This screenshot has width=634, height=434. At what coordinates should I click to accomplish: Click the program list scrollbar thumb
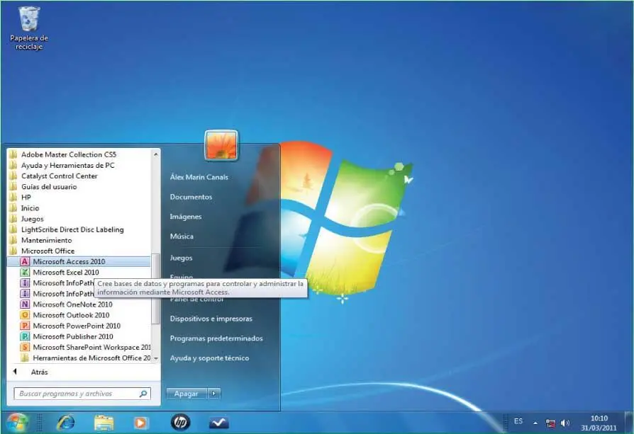tap(156, 288)
